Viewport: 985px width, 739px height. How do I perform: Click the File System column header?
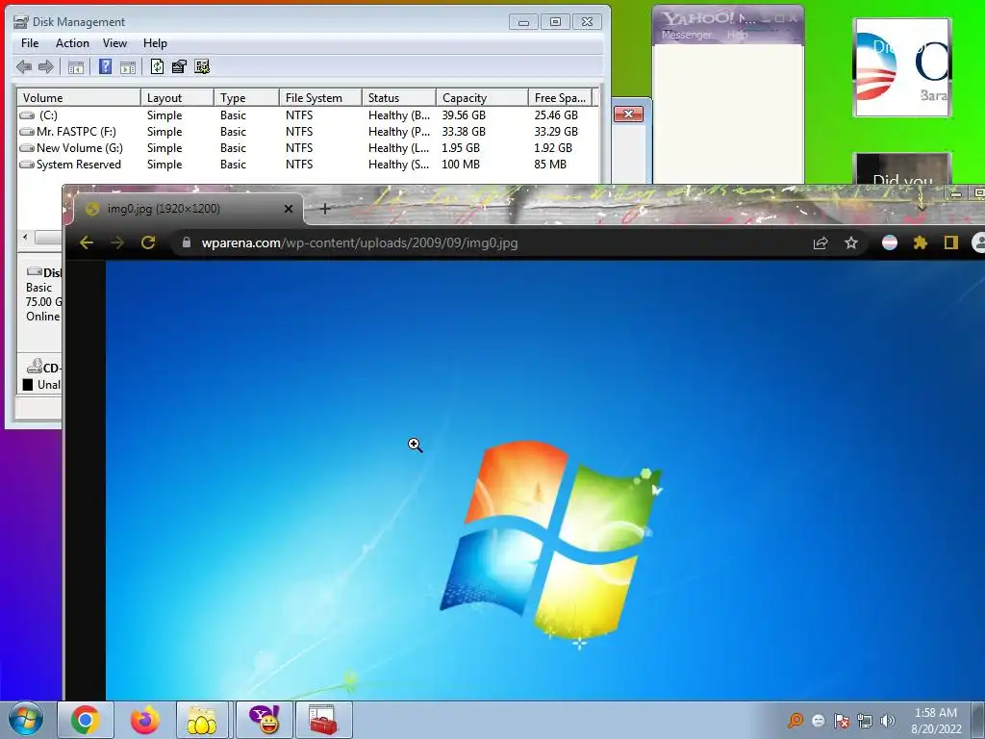pyautogui.click(x=320, y=97)
